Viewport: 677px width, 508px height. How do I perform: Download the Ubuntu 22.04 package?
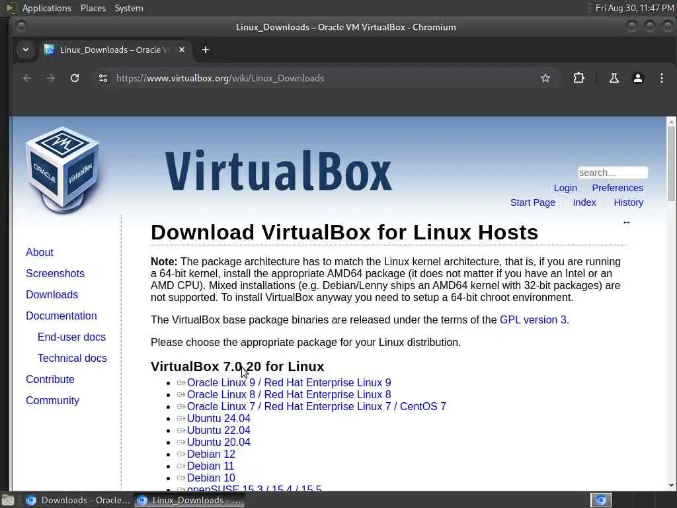pos(218,430)
